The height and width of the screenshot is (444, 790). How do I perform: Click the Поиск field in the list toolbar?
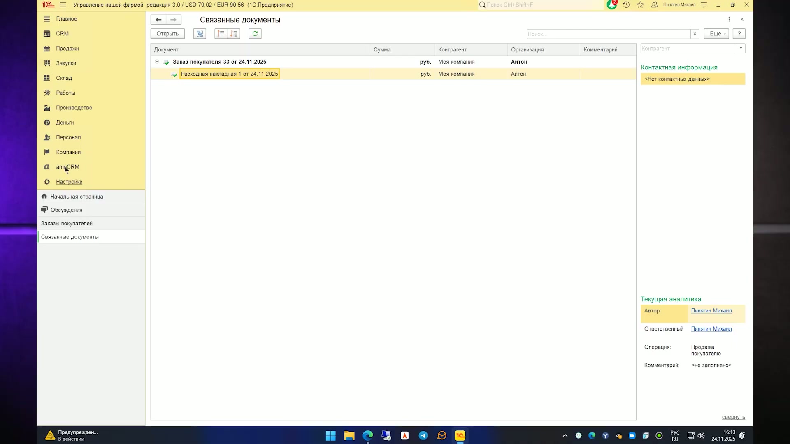tap(609, 34)
